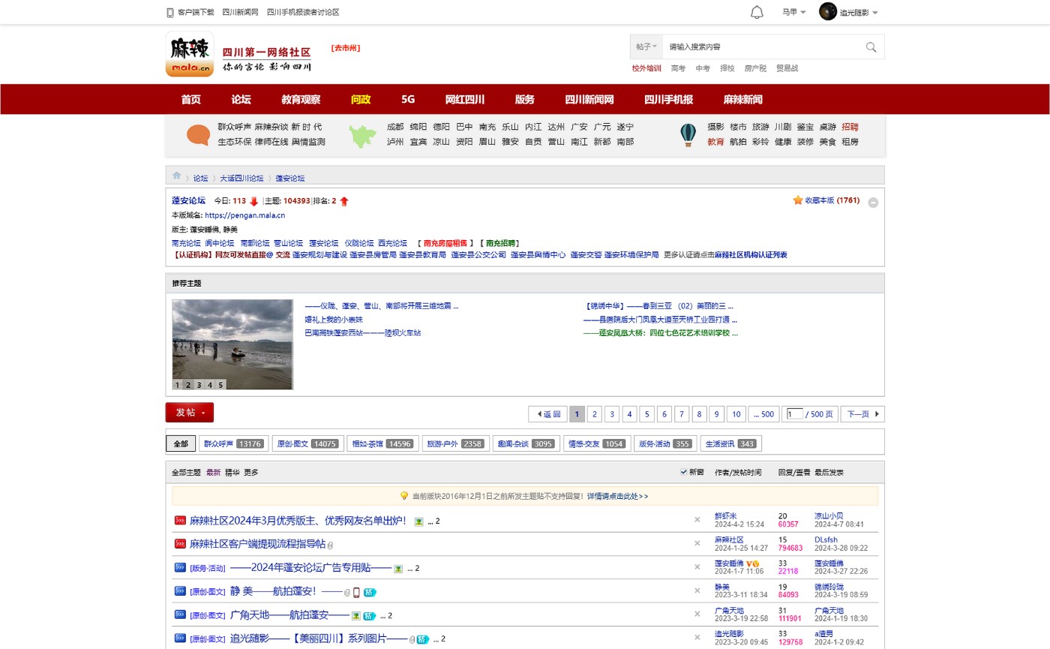The height and width of the screenshot is (649, 1050).
Task: Open the 马甲 dropdown menu
Action: pyautogui.click(x=793, y=12)
